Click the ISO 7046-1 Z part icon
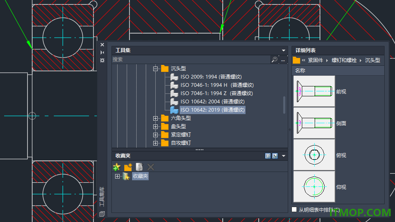The image size is (395, 222). [x=174, y=93]
